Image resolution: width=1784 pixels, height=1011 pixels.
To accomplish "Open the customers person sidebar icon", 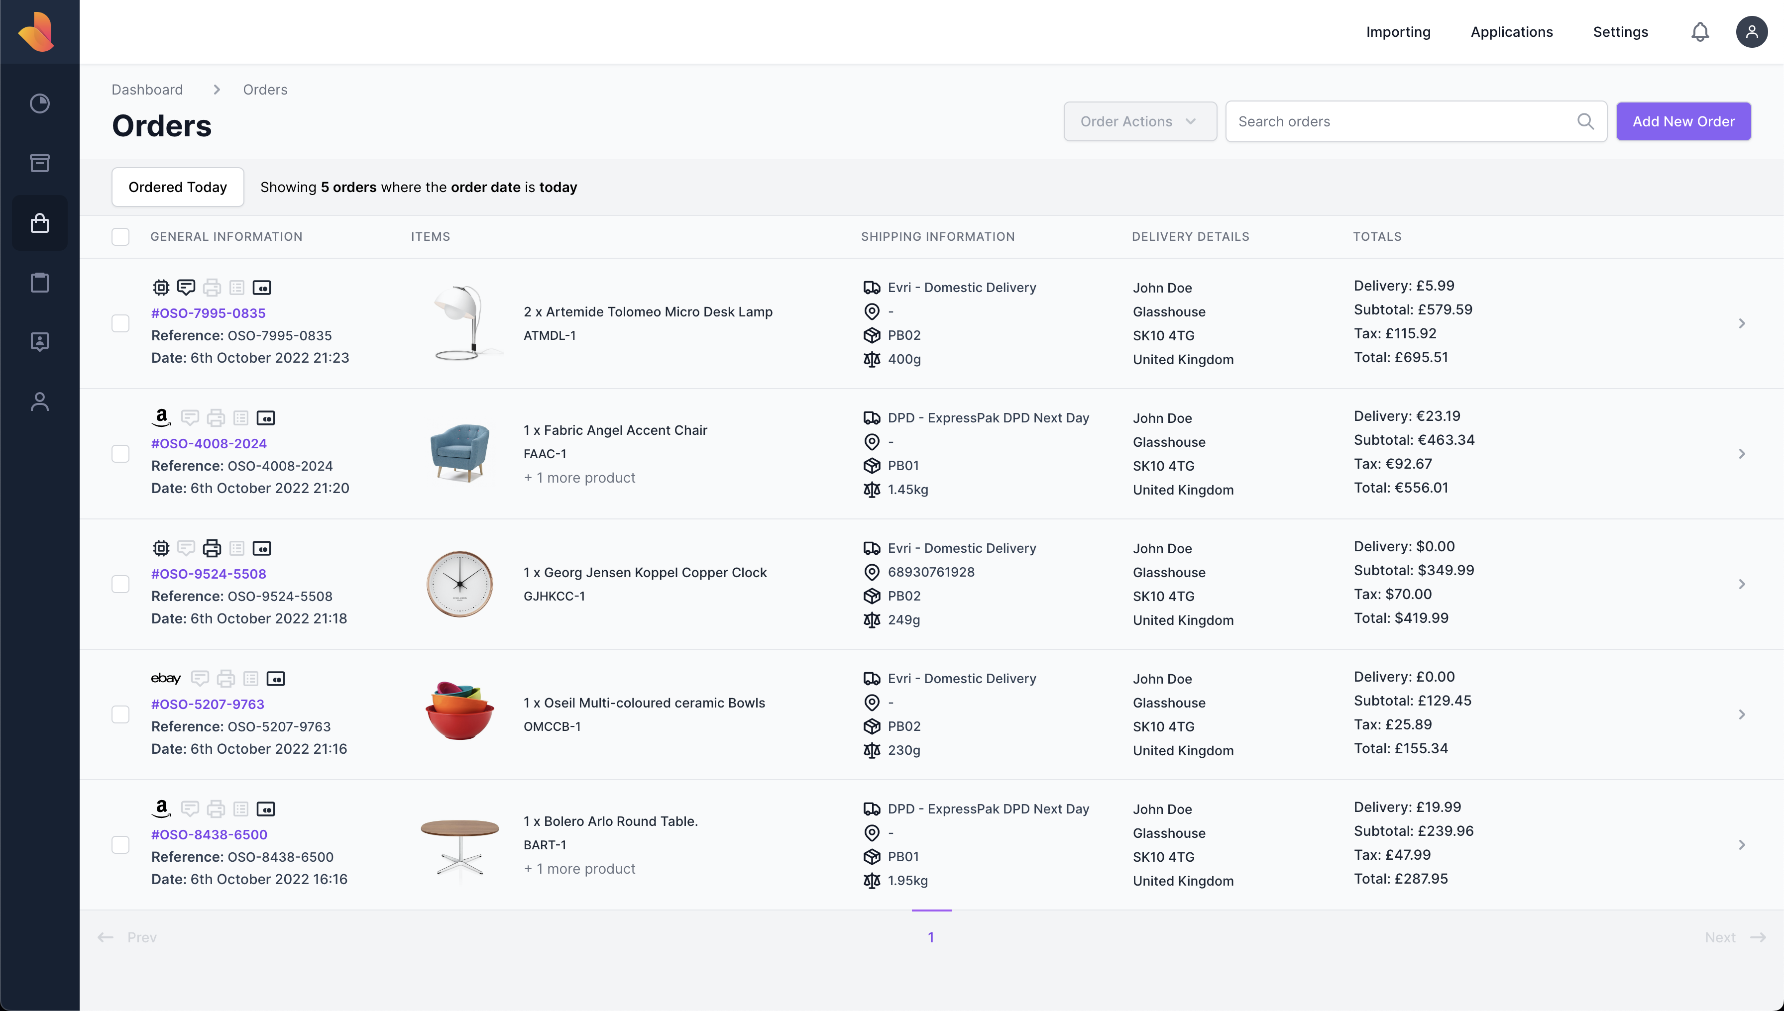I will (x=40, y=402).
